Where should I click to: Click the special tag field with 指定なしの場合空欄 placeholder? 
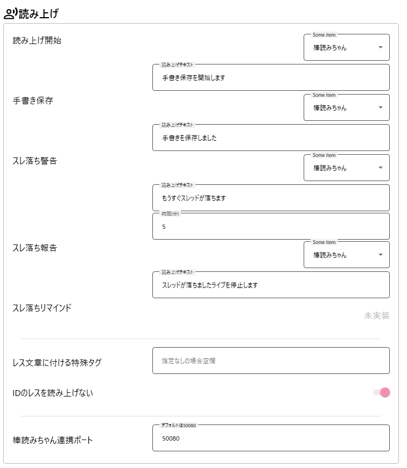pyautogui.click(x=271, y=361)
